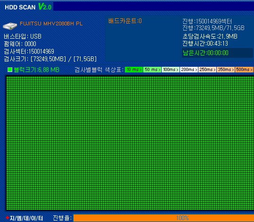Select the 10 ms color legend swatch
Image resolution: width=254 pixels, height=222 pixels.
tap(134, 70)
